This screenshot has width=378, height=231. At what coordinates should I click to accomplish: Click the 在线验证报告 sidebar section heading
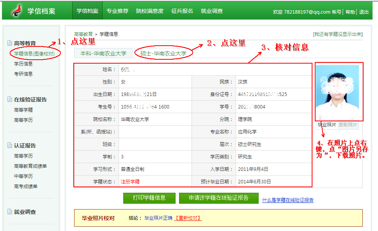pyautogui.click(x=30, y=100)
